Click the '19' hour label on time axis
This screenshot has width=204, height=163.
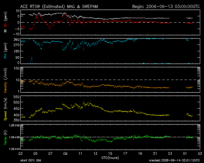(140, 154)
